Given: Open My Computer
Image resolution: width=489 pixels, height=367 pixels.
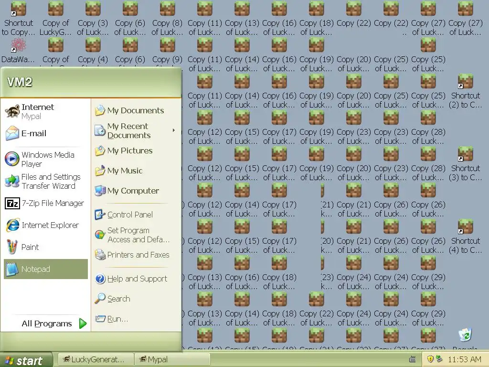Looking at the screenshot, I should click(135, 191).
